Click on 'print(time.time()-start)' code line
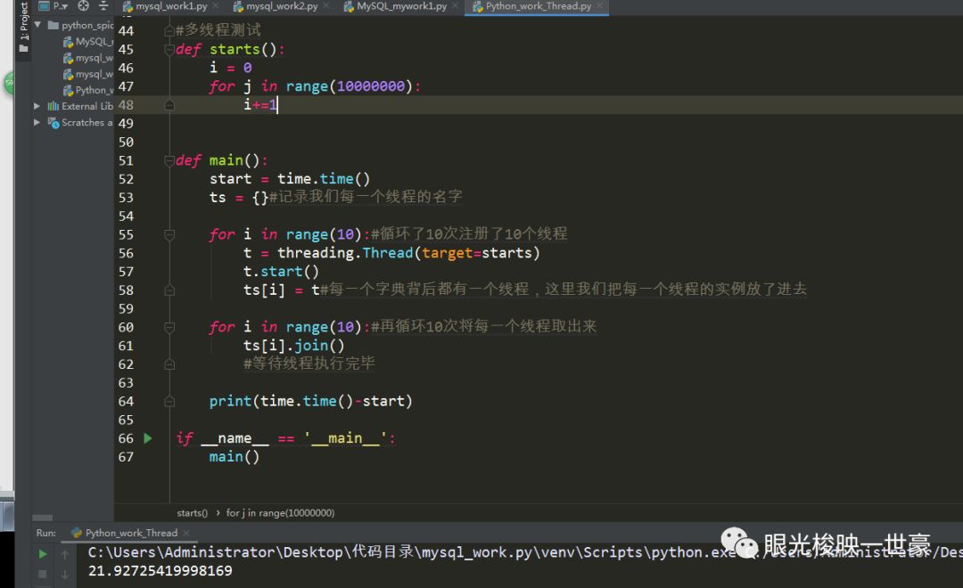 click(311, 402)
